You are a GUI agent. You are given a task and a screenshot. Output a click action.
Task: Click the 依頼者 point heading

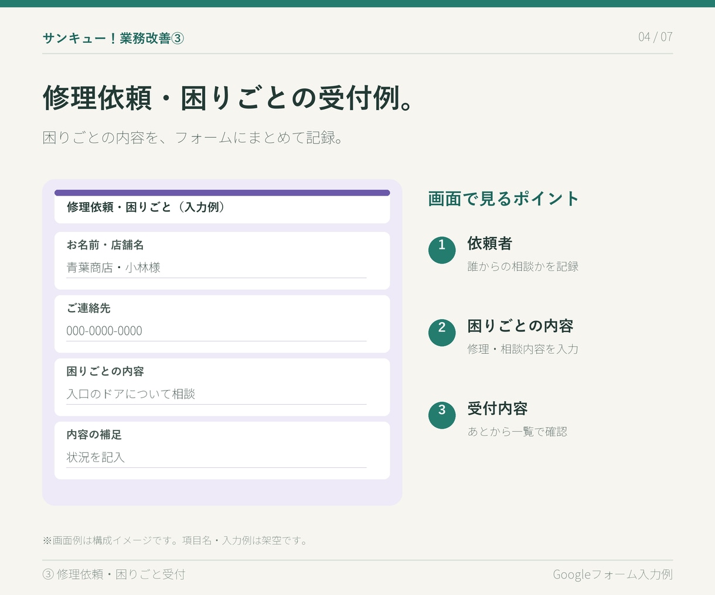[x=490, y=244]
